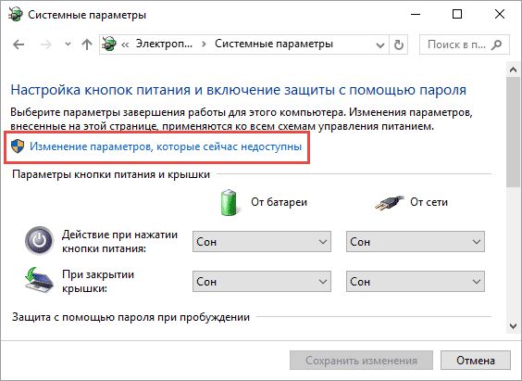Close the Системные параметры window

point(500,14)
